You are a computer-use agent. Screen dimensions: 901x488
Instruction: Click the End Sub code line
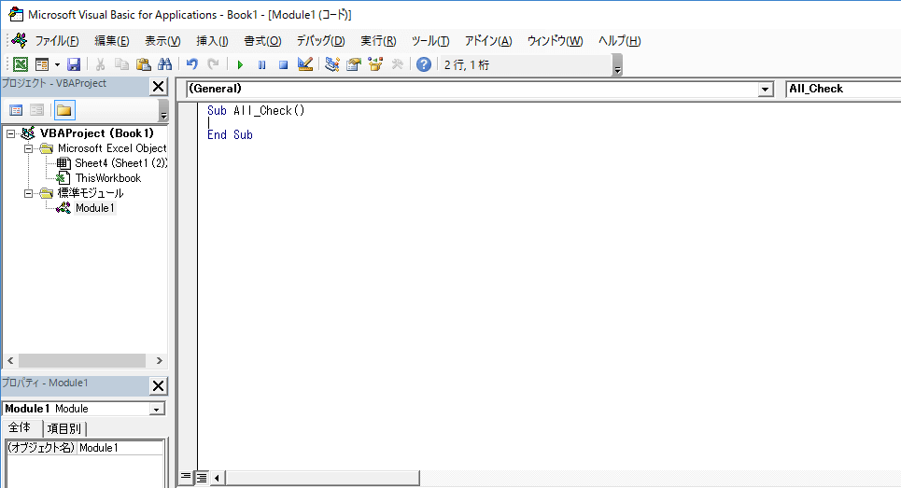tap(230, 135)
